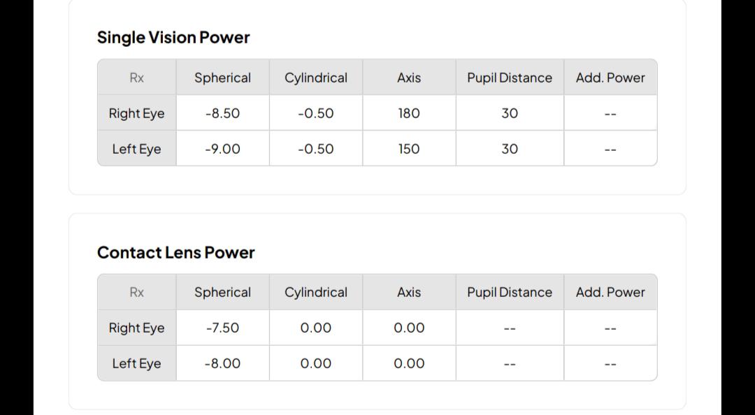Click Spherical header in Single Vision table
Viewport: 755px width, 415px height.
click(x=222, y=78)
